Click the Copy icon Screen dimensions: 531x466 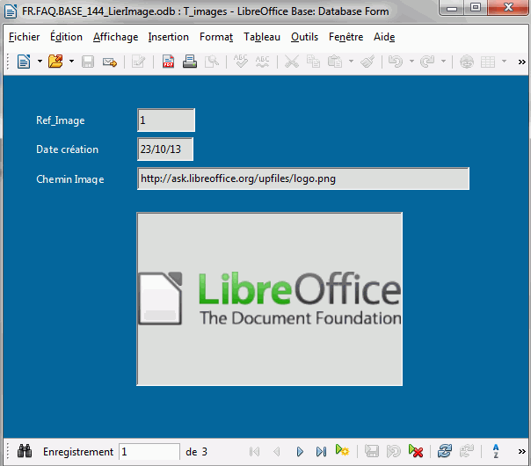[313, 62]
